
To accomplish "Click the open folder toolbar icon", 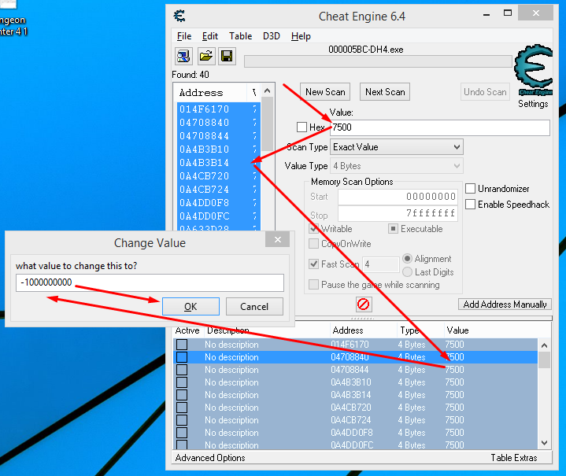I will click(205, 57).
